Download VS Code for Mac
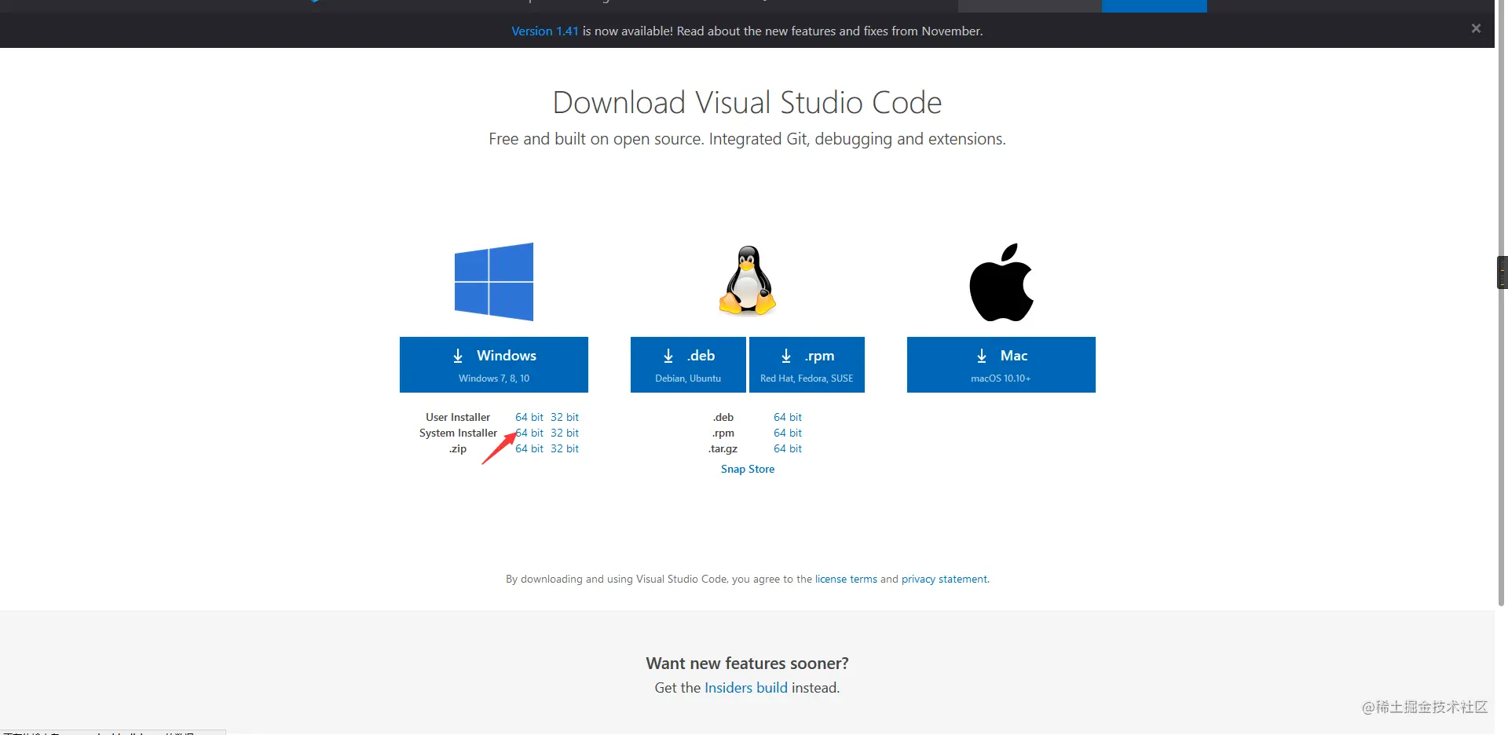 (x=1001, y=364)
